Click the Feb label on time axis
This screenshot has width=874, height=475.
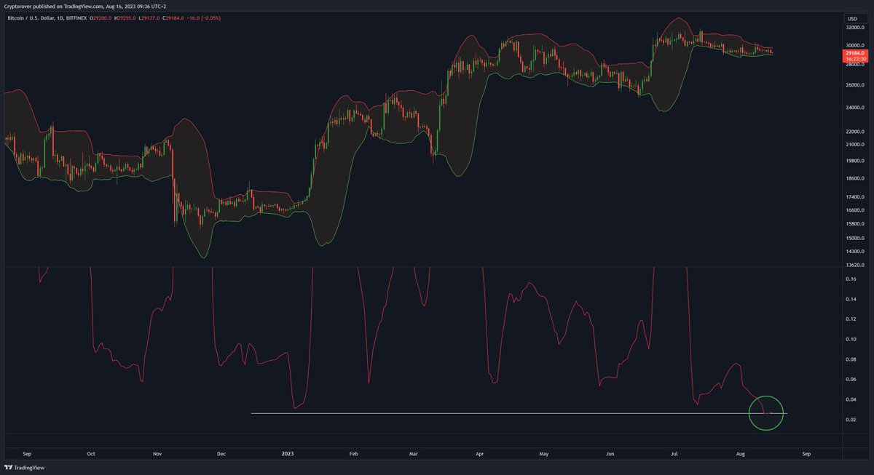[354, 454]
